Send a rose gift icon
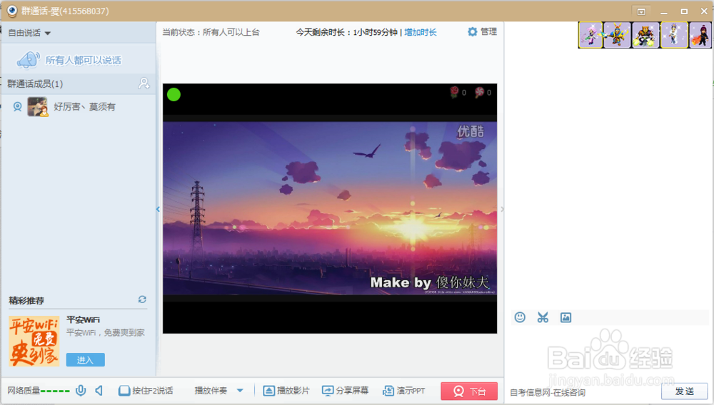This screenshot has height=405, width=714. [454, 92]
